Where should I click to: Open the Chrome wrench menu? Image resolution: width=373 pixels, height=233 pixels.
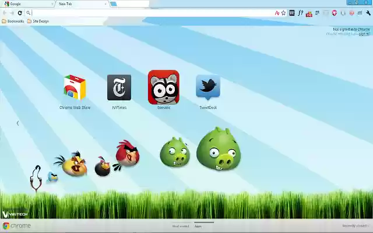coord(368,13)
